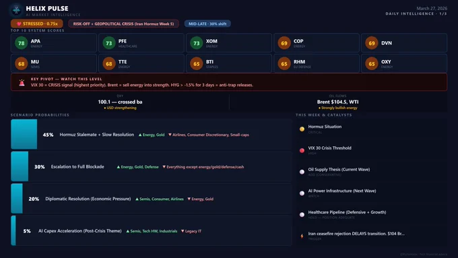Click the Helix Pulse logo icon
Screen dimensions: 458x258
coord(16,10)
